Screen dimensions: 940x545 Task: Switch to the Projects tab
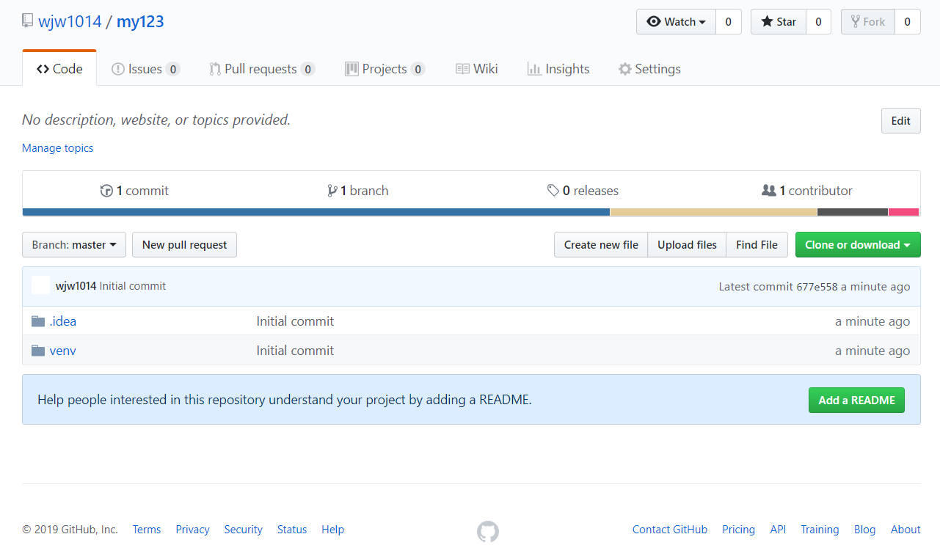pos(385,69)
